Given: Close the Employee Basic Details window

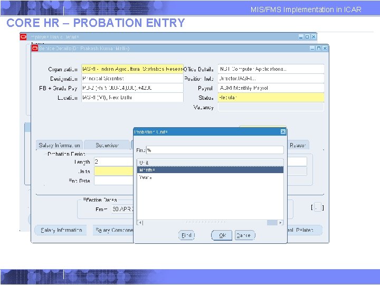Looking at the screenshot, I should pyautogui.click(x=313, y=37).
